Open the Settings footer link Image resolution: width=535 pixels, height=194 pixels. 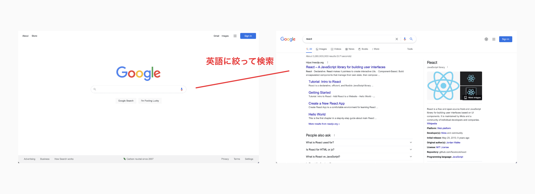coord(249,159)
